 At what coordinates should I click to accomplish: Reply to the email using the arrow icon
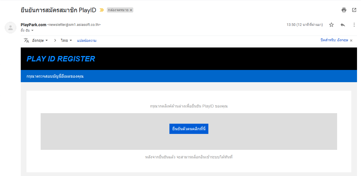coord(343,25)
